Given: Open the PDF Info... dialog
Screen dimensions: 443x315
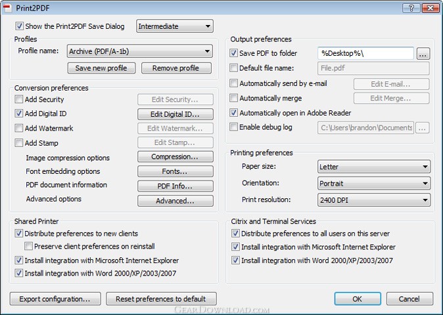Looking at the screenshot, I should pos(175,186).
